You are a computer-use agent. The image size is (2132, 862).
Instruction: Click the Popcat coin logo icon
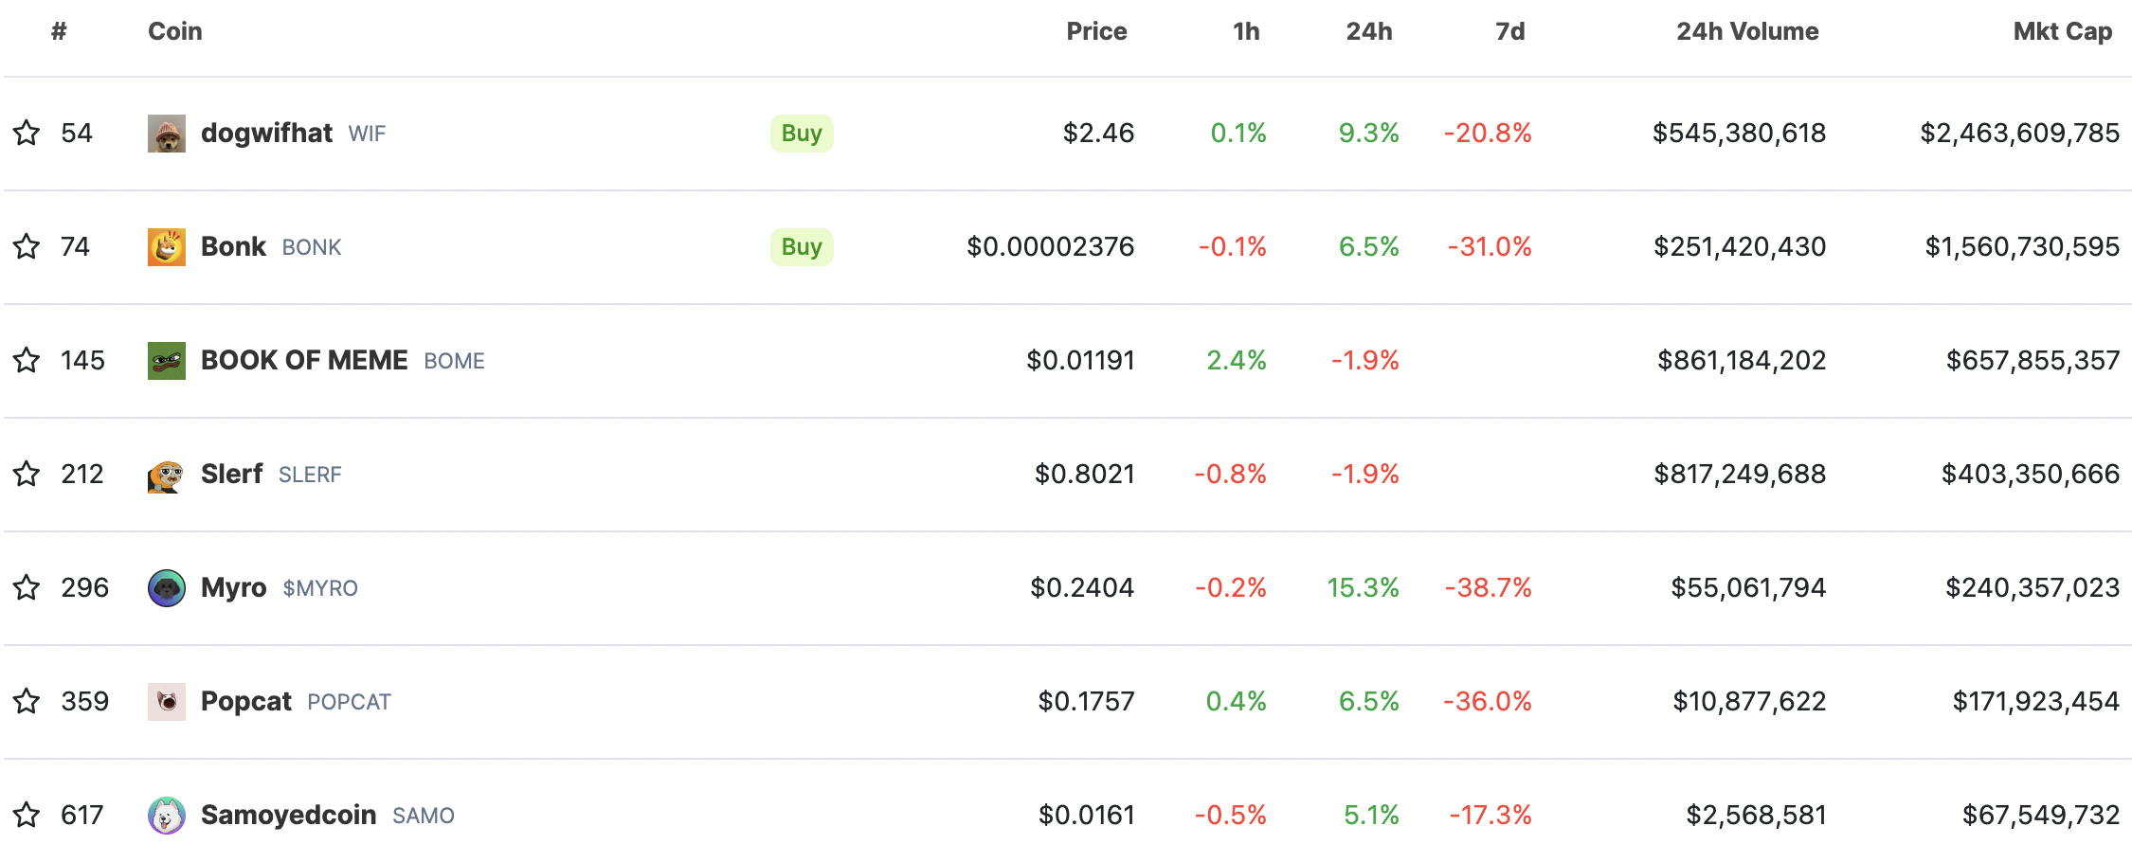167,702
